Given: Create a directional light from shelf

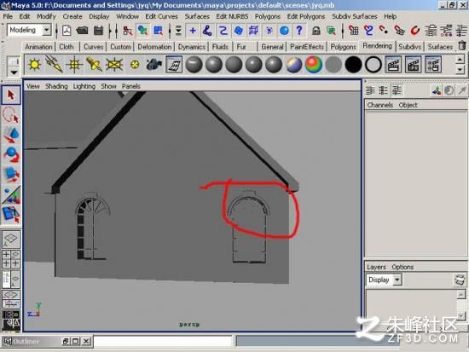Looking at the screenshot, I should click(54, 64).
